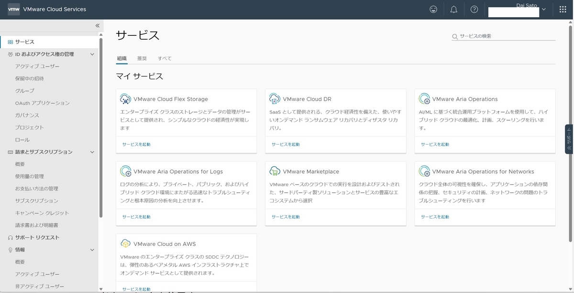
Task: Launch VMware Cloud DR service
Action: click(286, 144)
